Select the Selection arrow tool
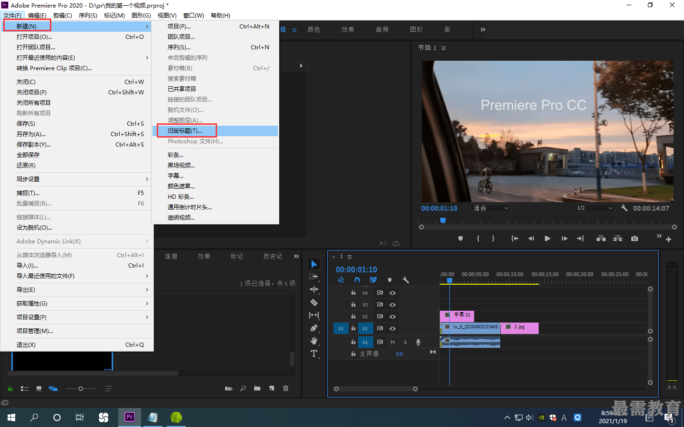This screenshot has width=684, height=427. click(x=314, y=264)
